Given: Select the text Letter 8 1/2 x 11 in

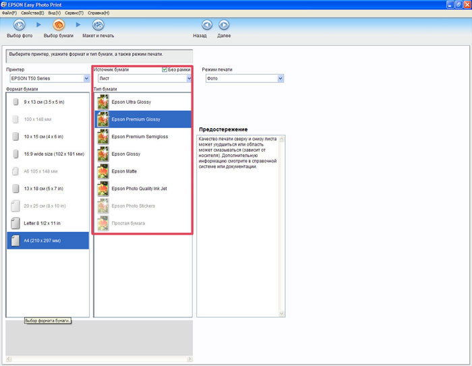Looking at the screenshot, I should [x=42, y=223].
